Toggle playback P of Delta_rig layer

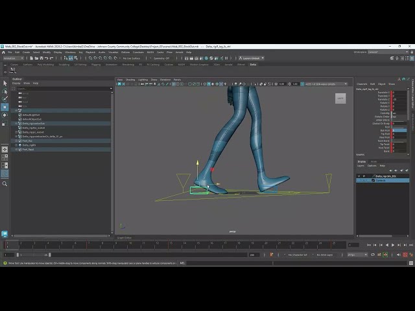364,176
